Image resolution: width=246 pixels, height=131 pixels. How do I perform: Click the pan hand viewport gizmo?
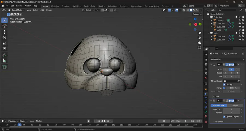(200, 38)
